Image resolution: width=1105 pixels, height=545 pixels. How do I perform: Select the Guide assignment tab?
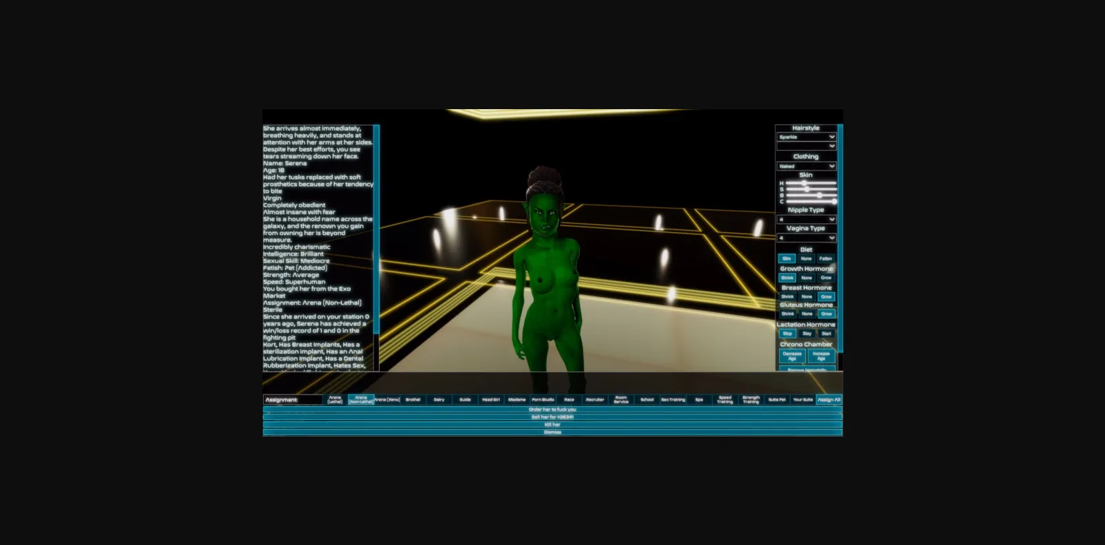(x=465, y=400)
